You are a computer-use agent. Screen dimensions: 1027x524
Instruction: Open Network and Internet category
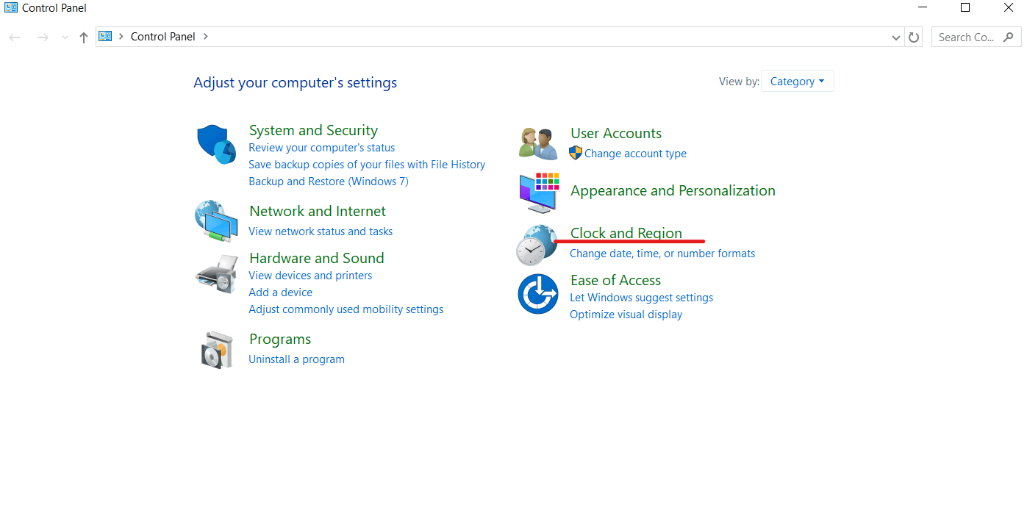click(318, 211)
